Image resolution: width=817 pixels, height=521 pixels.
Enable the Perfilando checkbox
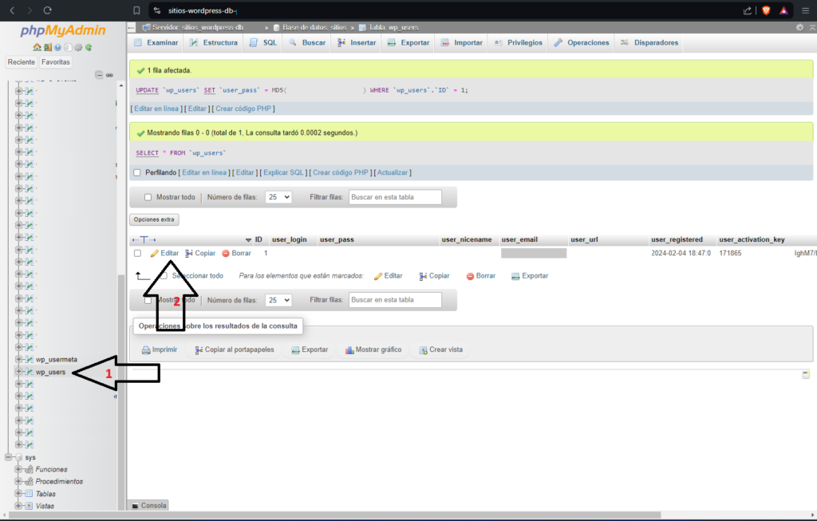137,172
